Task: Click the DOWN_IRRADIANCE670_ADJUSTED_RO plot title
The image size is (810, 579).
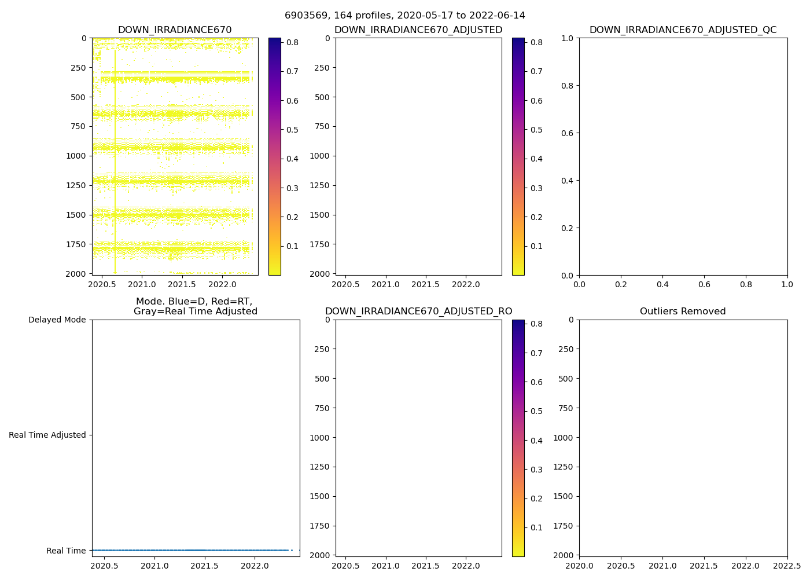Action: (x=418, y=312)
